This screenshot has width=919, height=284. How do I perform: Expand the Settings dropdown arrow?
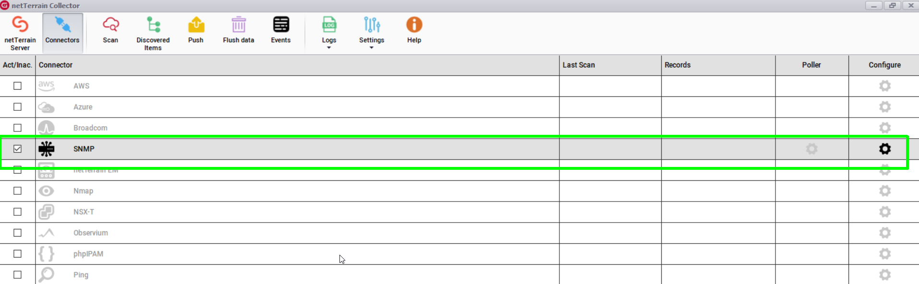(x=372, y=47)
